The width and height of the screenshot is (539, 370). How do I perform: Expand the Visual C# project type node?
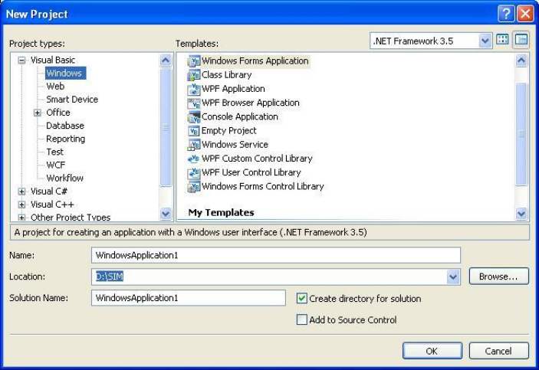22,192
